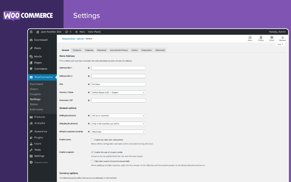Open the Country / State dropdown
Image resolution: width=291 pixels, height=182 pixels.
pos(118,92)
